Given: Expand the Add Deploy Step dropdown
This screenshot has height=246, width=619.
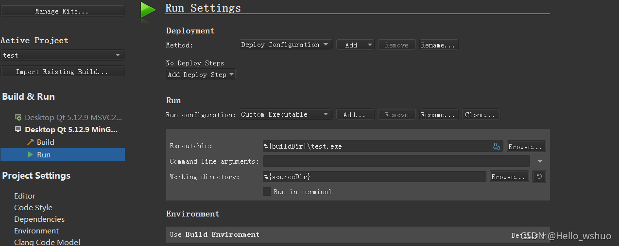Looking at the screenshot, I should [201, 75].
